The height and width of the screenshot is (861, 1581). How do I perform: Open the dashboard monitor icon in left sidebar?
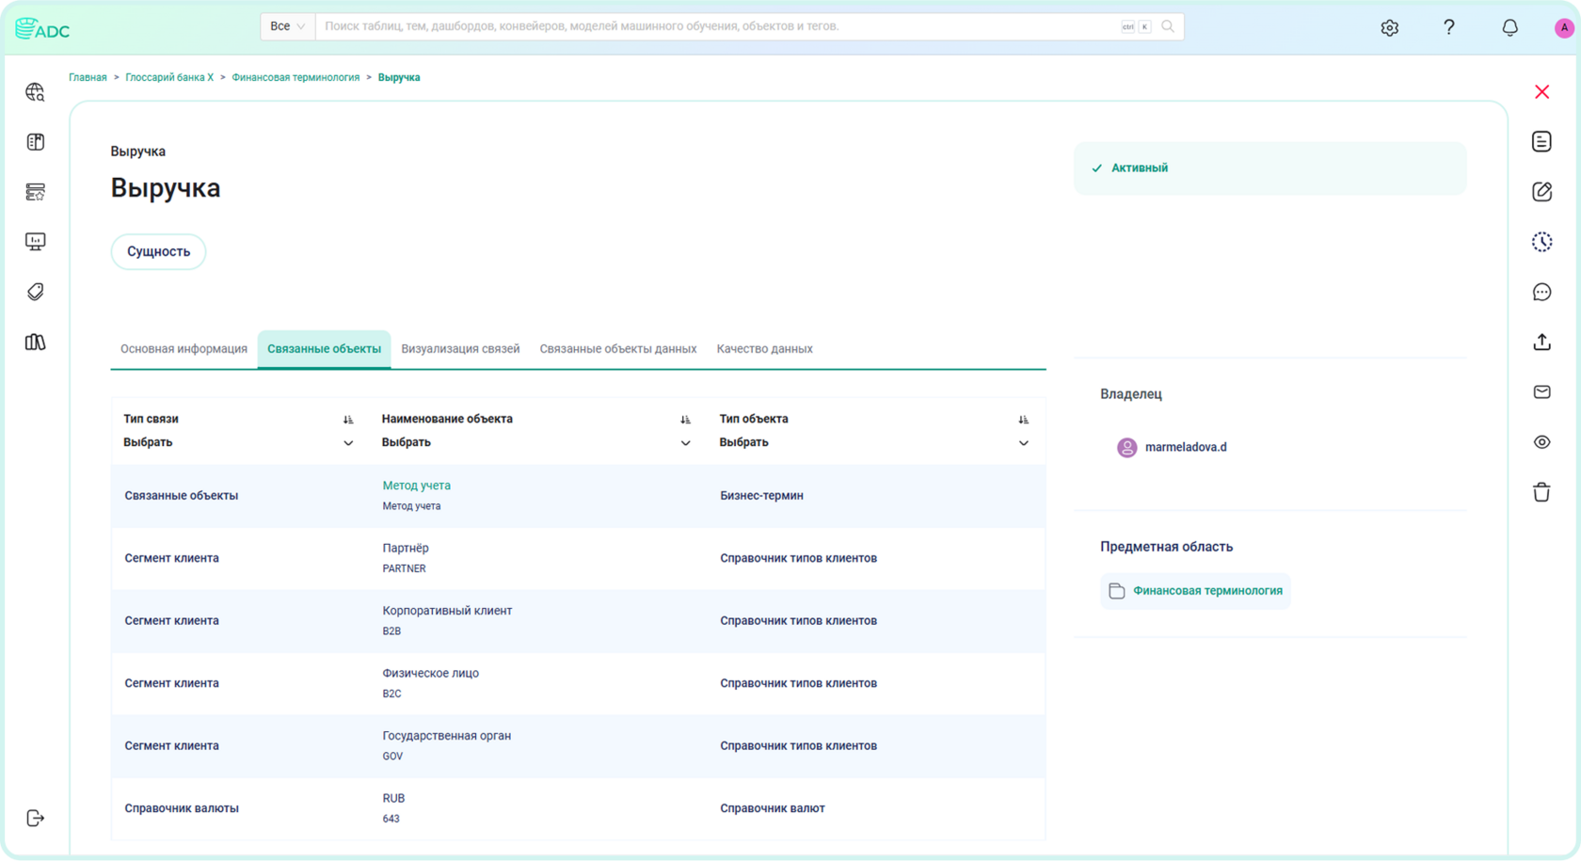pyautogui.click(x=35, y=242)
